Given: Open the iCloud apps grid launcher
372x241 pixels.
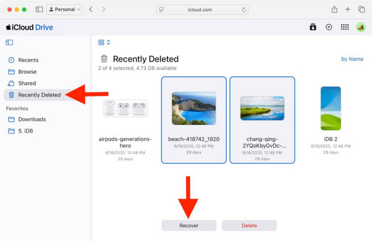Looking at the screenshot, I should (345, 27).
